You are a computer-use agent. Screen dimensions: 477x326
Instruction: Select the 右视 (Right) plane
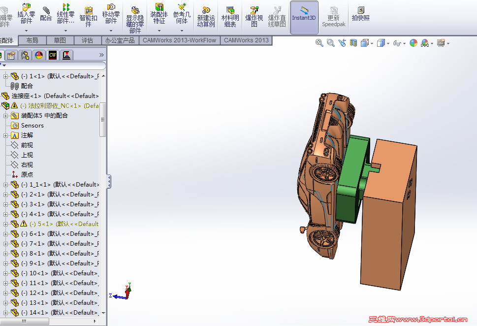pos(22,164)
